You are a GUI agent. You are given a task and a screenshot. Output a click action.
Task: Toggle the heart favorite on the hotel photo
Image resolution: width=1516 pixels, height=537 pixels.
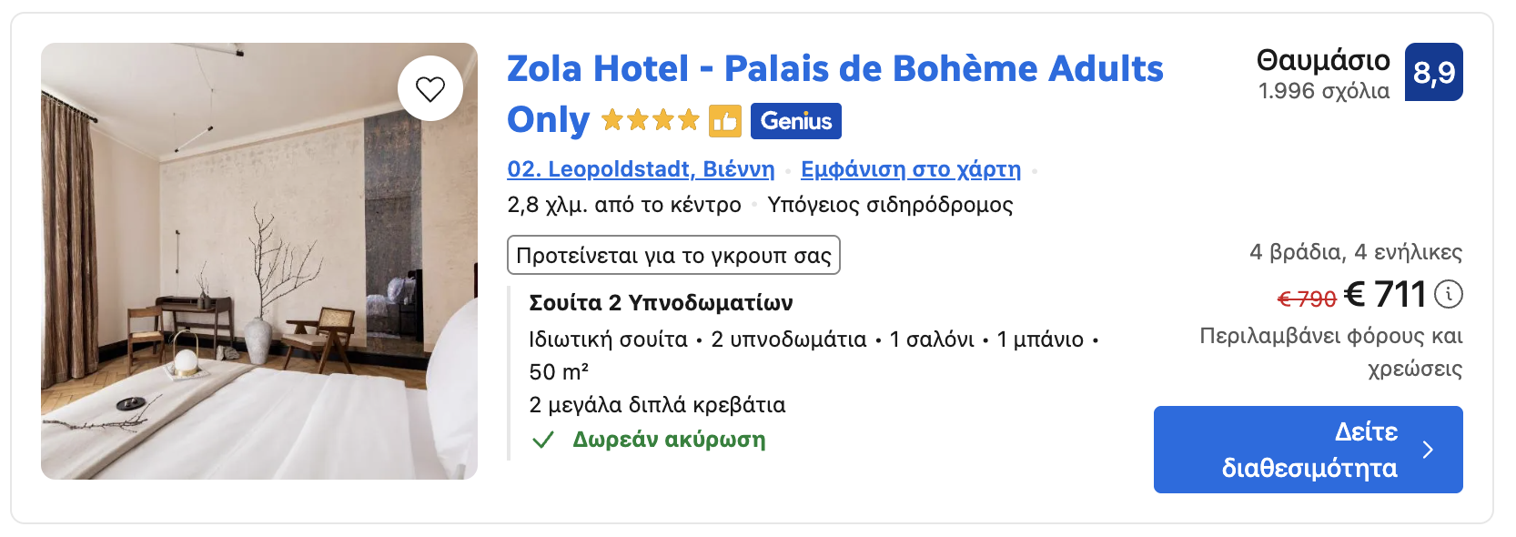(431, 88)
